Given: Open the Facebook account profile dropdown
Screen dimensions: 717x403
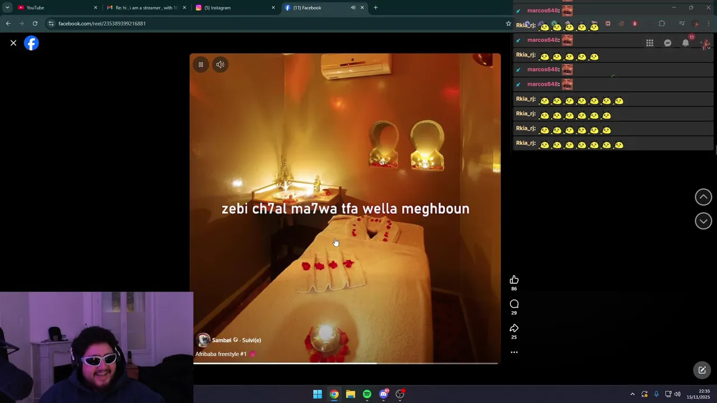Looking at the screenshot, I should pyautogui.click(x=705, y=44).
